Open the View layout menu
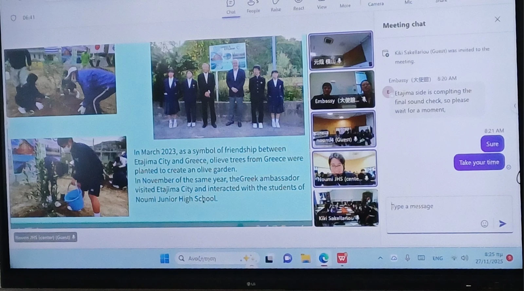 (x=322, y=5)
